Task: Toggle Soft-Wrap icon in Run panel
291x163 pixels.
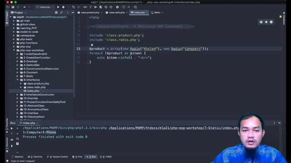Action: 17,139
